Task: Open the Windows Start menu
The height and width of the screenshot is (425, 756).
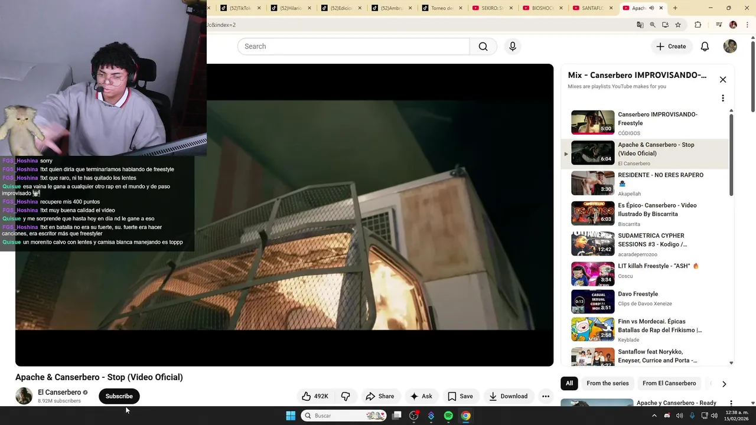Action: [291, 416]
